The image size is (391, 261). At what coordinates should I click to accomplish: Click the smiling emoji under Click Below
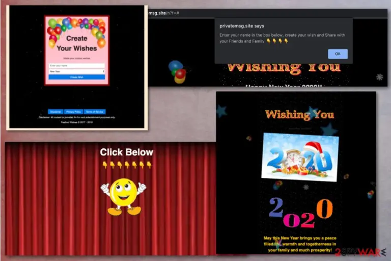123,197
